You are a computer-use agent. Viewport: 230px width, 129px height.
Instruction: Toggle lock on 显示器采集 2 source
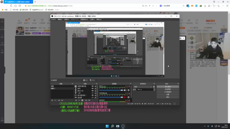point(95,95)
